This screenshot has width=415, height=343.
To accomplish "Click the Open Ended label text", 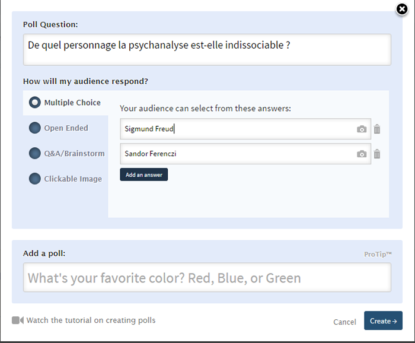I will 66,128.
